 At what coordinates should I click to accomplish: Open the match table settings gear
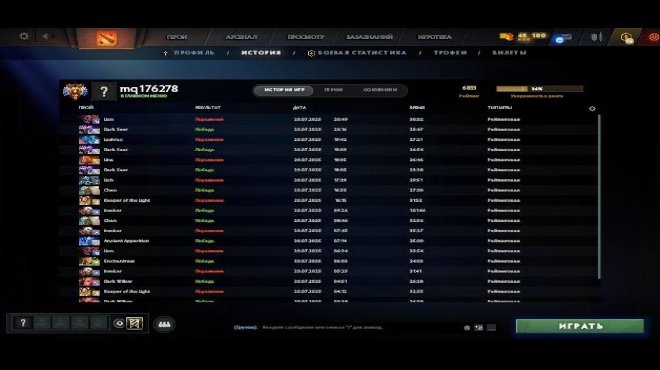(592, 109)
